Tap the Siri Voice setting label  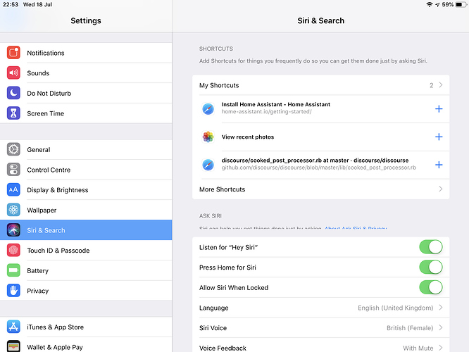[213, 328]
